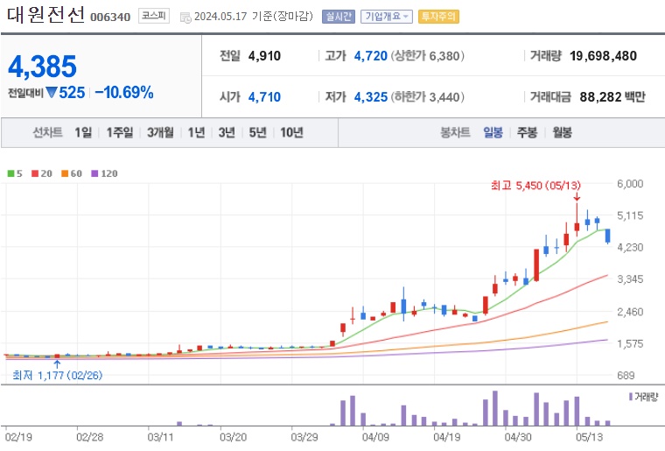Select the 3개월 line chart tab
The height and width of the screenshot is (451, 665).
(x=160, y=133)
